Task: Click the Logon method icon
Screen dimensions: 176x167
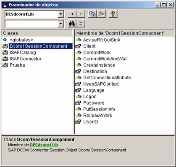Action: click(x=79, y=97)
